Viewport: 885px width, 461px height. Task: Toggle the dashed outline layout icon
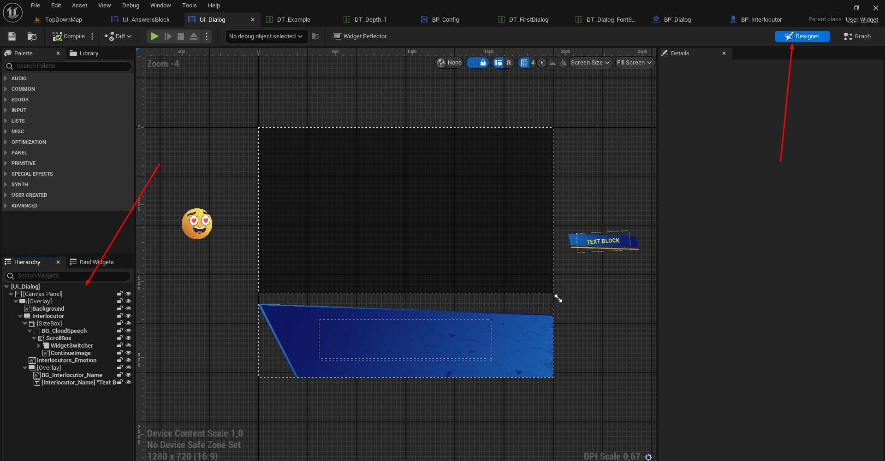(x=472, y=63)
